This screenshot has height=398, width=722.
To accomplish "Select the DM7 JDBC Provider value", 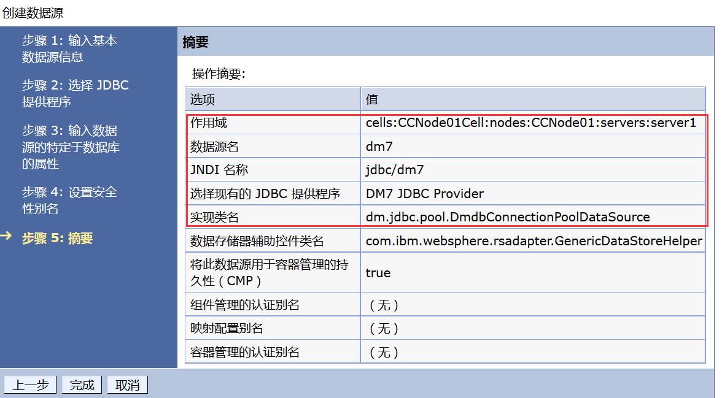I will [x=425, y=194].
